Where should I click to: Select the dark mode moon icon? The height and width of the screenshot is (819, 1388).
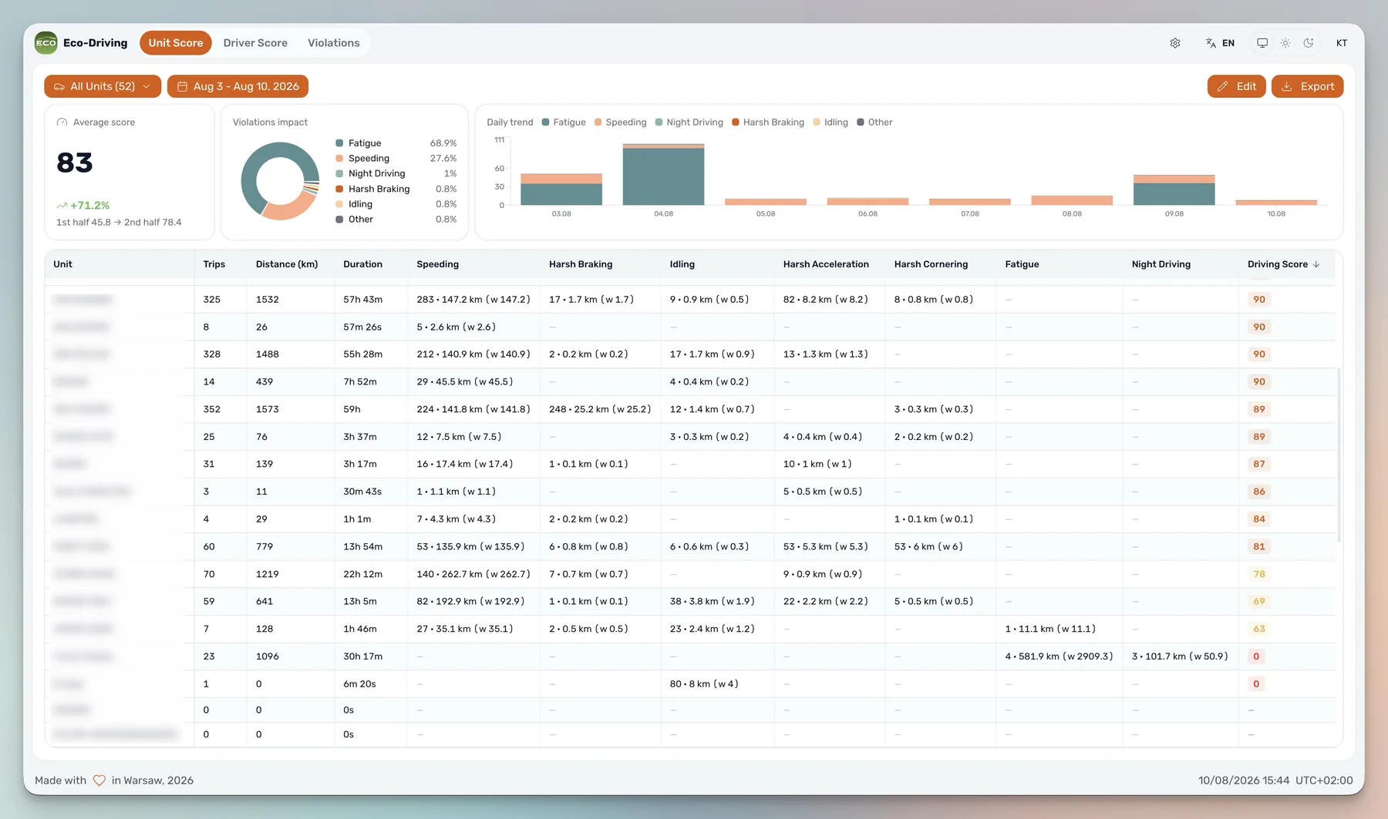coord(1309,43)
